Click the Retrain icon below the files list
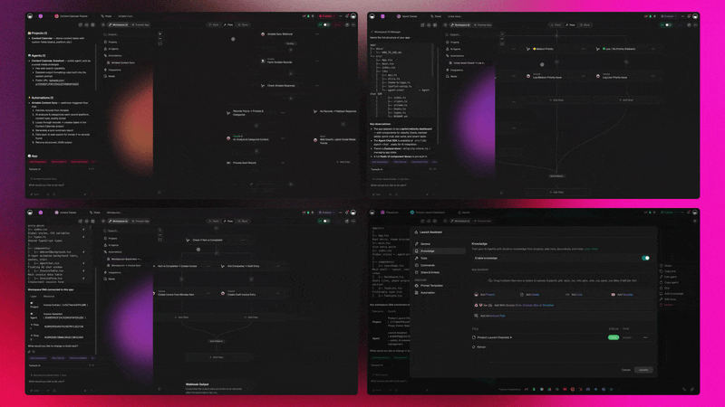The image size is (725, 407). [x=474, y=346]
